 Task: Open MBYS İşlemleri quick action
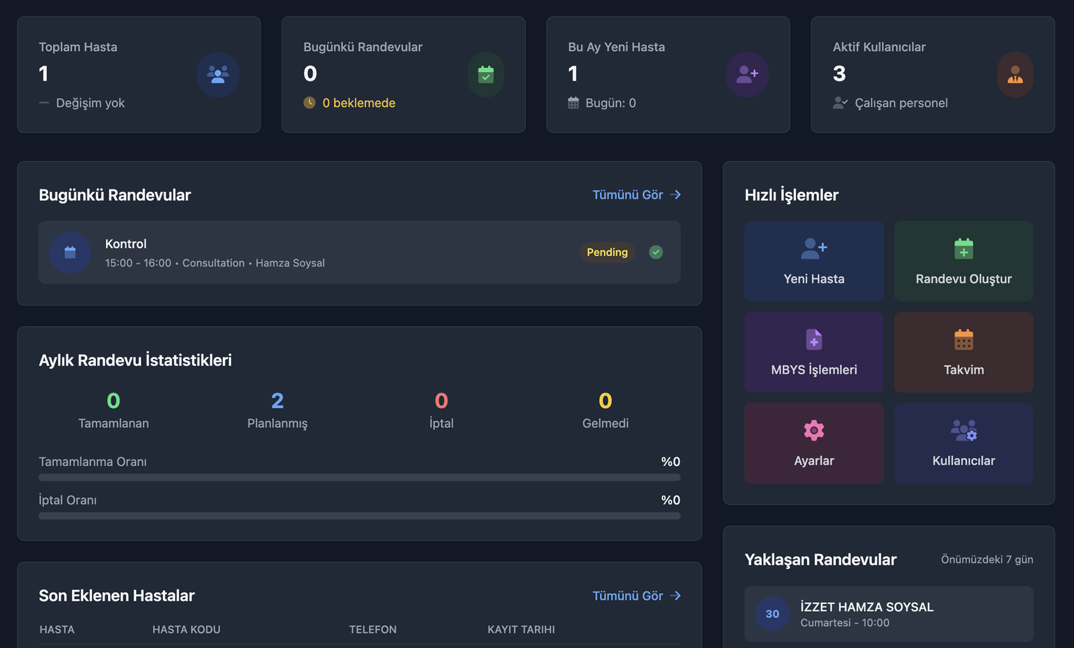(813, 352)
